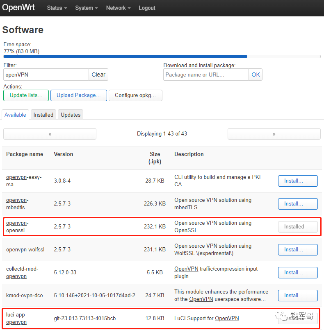Click the Filter input field containing openVPN
The height and width of the screenshot is (330, 324).
tap(46, 75)
